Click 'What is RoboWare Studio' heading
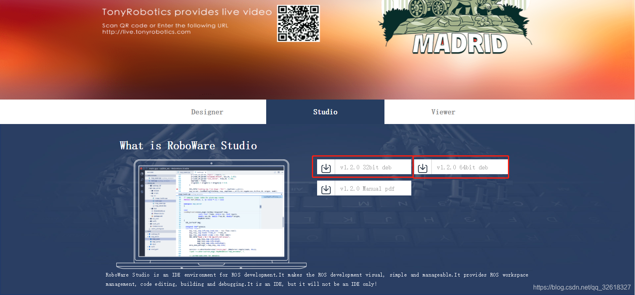 coord(188,146)
